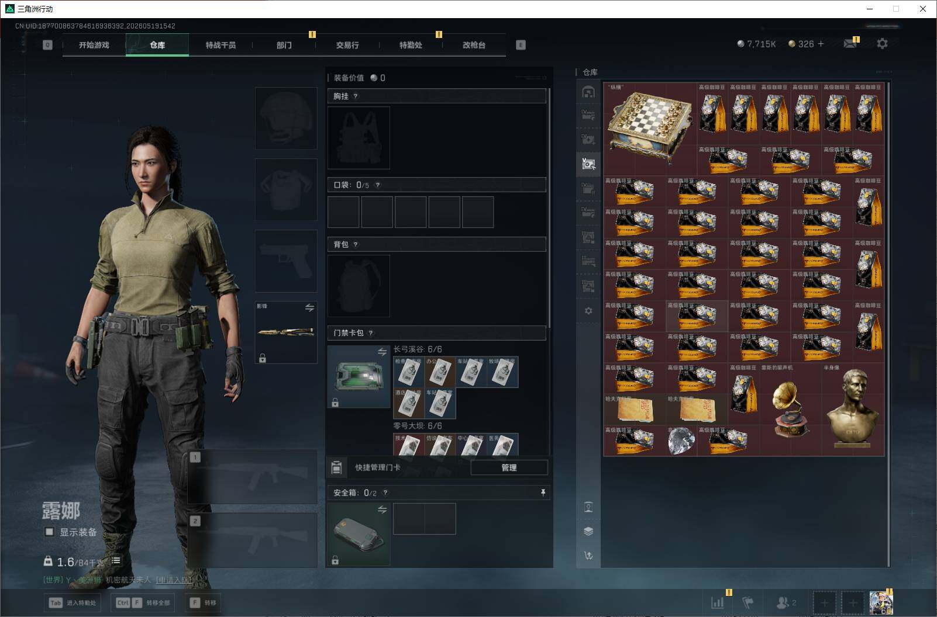The height and width of the screenshot is (617, 937).
Task: Click the 申请入队 link in chat
Action: click(174, 580)
